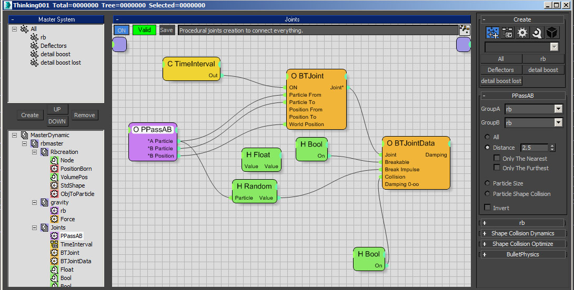This screenshot has width=574, height=290.
Task: Select the O BTJointData node
Action: point(416,163)
